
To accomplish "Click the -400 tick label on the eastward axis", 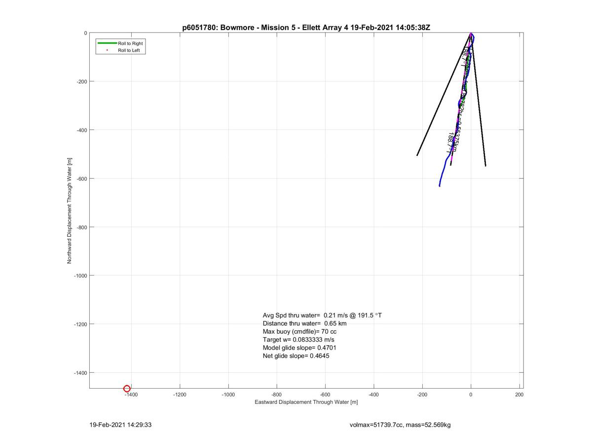I will (x=373, y=395).
